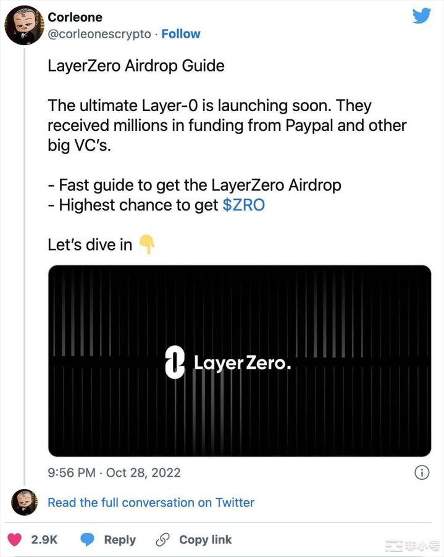The height and width of the screenshot is (557, 444).
Task: Open the @corleonescrypto handle
Action: tap(99, 34)
